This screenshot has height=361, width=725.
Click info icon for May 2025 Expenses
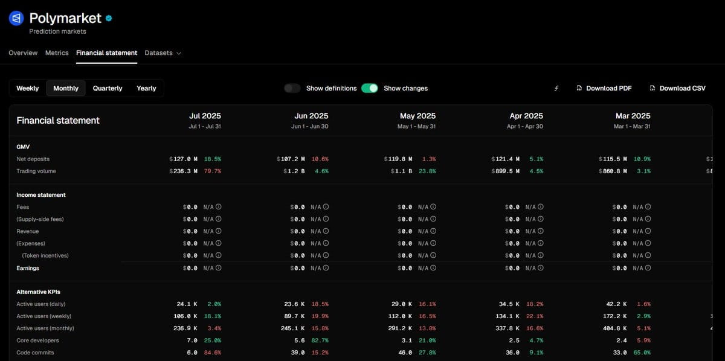click(x=433, y=243)
